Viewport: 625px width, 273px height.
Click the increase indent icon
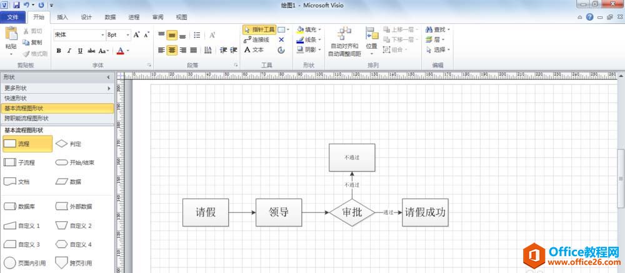(234, 50)
